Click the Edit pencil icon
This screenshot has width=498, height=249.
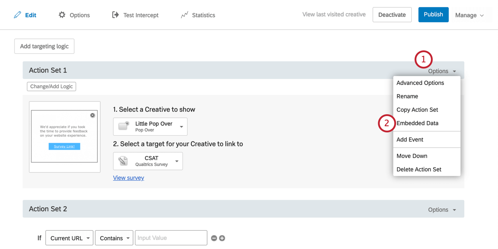pos(18,15)
